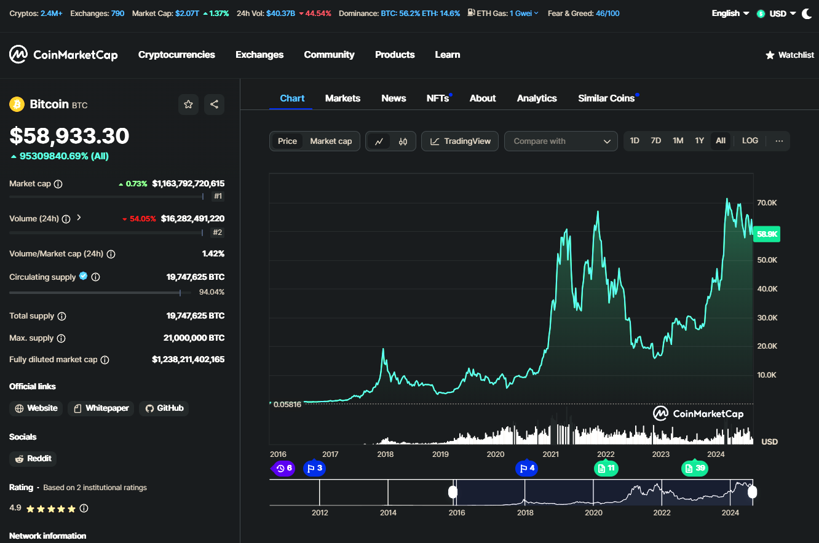Image resolution: width=819 pixels, height=543 pixels.
Task: Click the blue flag marker labeled 4
Action: click(526, 469)
